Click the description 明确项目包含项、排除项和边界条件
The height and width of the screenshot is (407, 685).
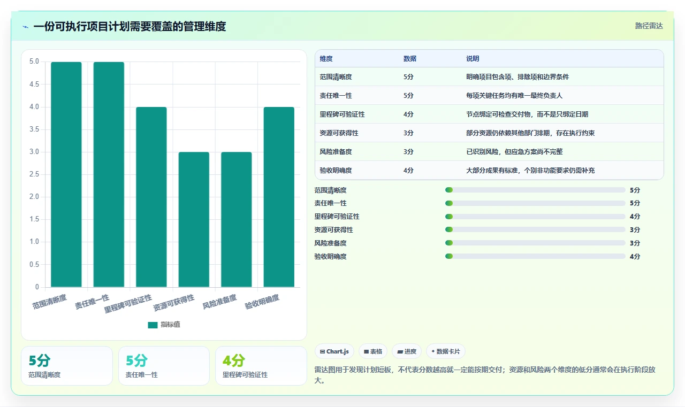click(517, 77)
